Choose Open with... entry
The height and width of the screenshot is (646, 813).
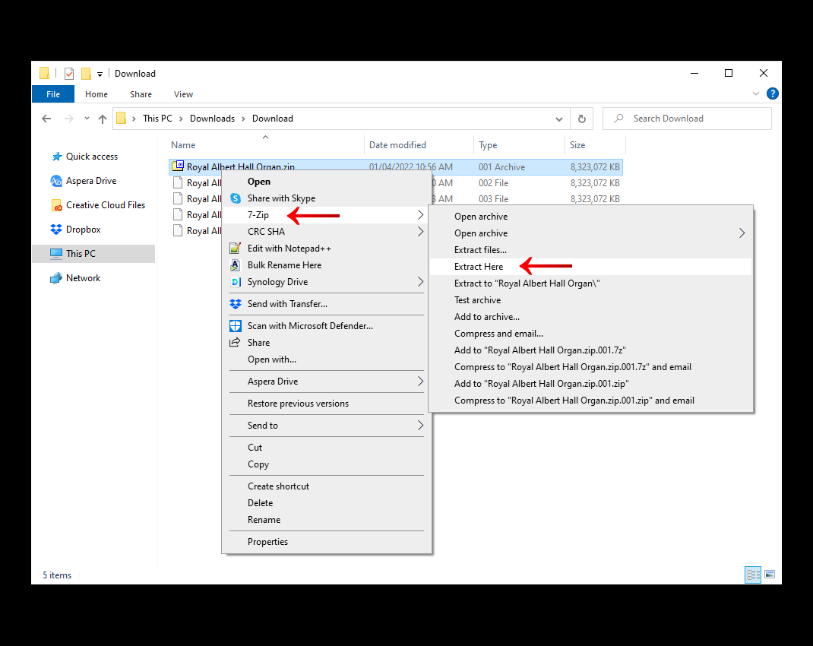(327, 359)
